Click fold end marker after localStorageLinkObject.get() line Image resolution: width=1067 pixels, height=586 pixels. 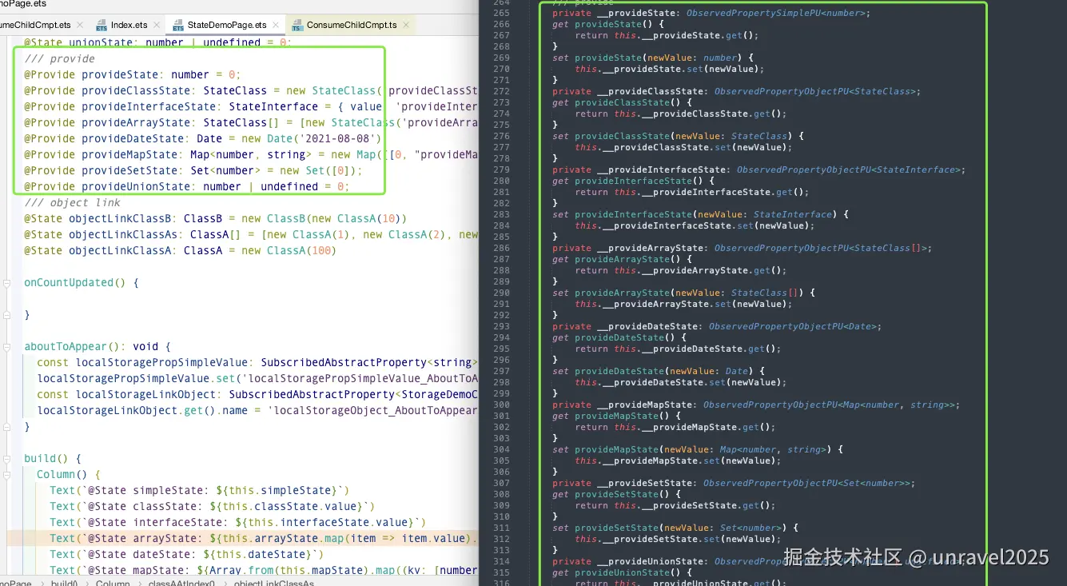pyautogui.click(x=6, y=427)
